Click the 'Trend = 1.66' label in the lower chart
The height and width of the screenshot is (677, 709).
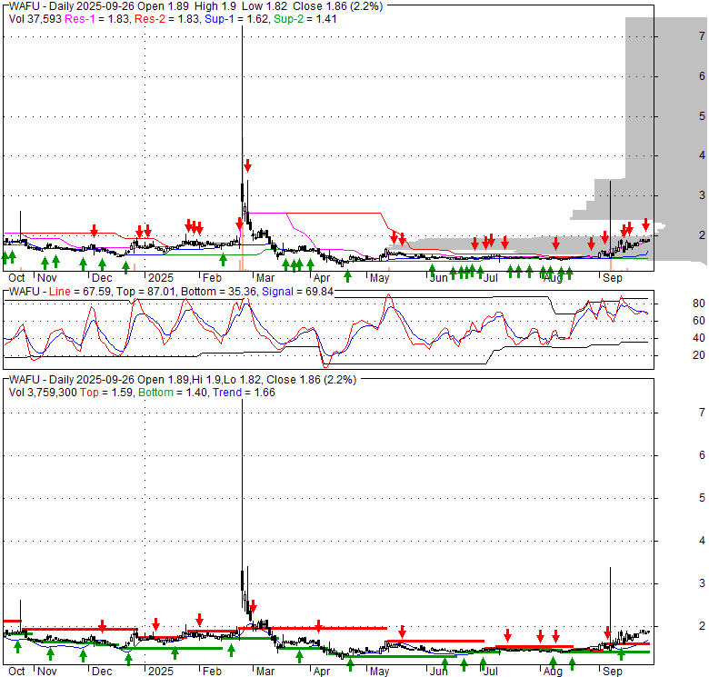pyautogui.click(x=244, y=393)
